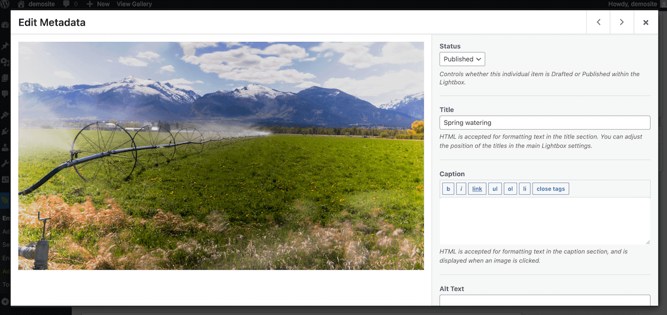
Task: Click the demosite home icon
Action: [22, 4]
